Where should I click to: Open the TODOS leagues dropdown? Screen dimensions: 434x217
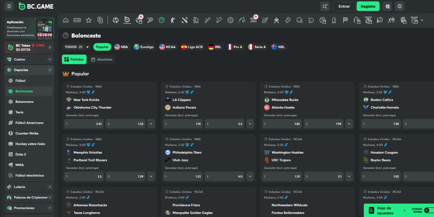coord(76,47)
